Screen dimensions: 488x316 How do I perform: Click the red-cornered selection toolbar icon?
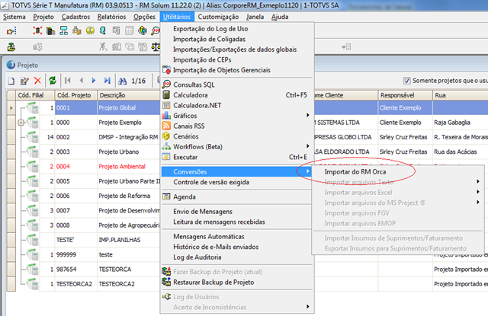[37, 30]
